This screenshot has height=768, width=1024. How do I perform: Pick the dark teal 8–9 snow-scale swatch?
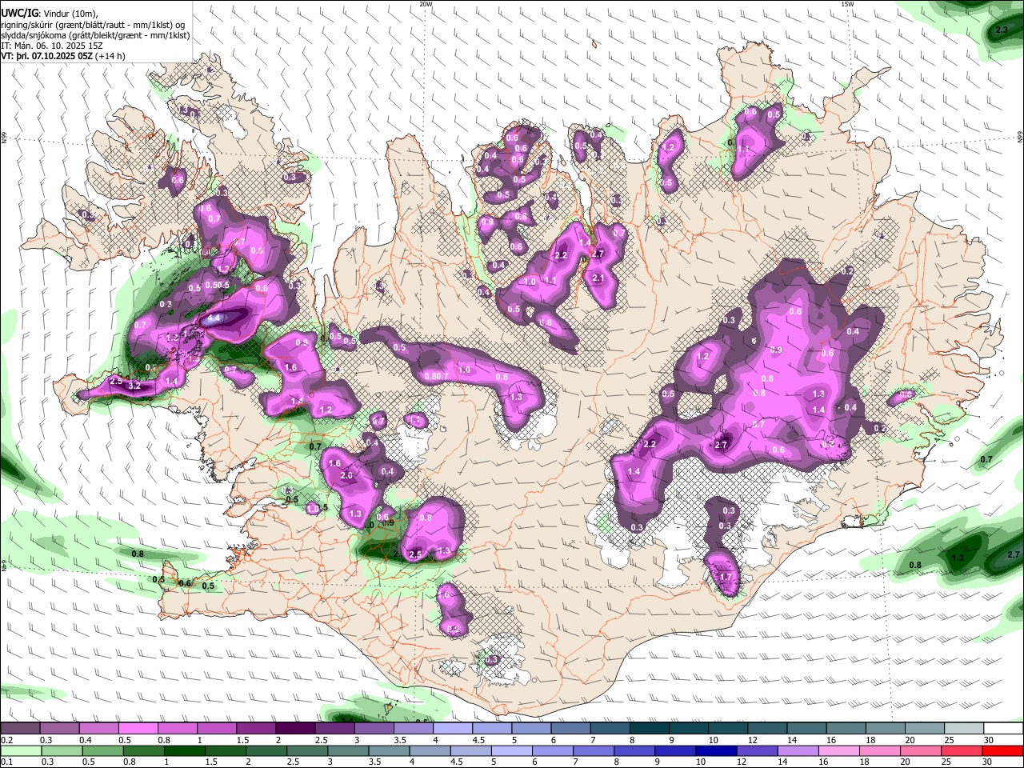pyautogui.click(x=649, y=729)
